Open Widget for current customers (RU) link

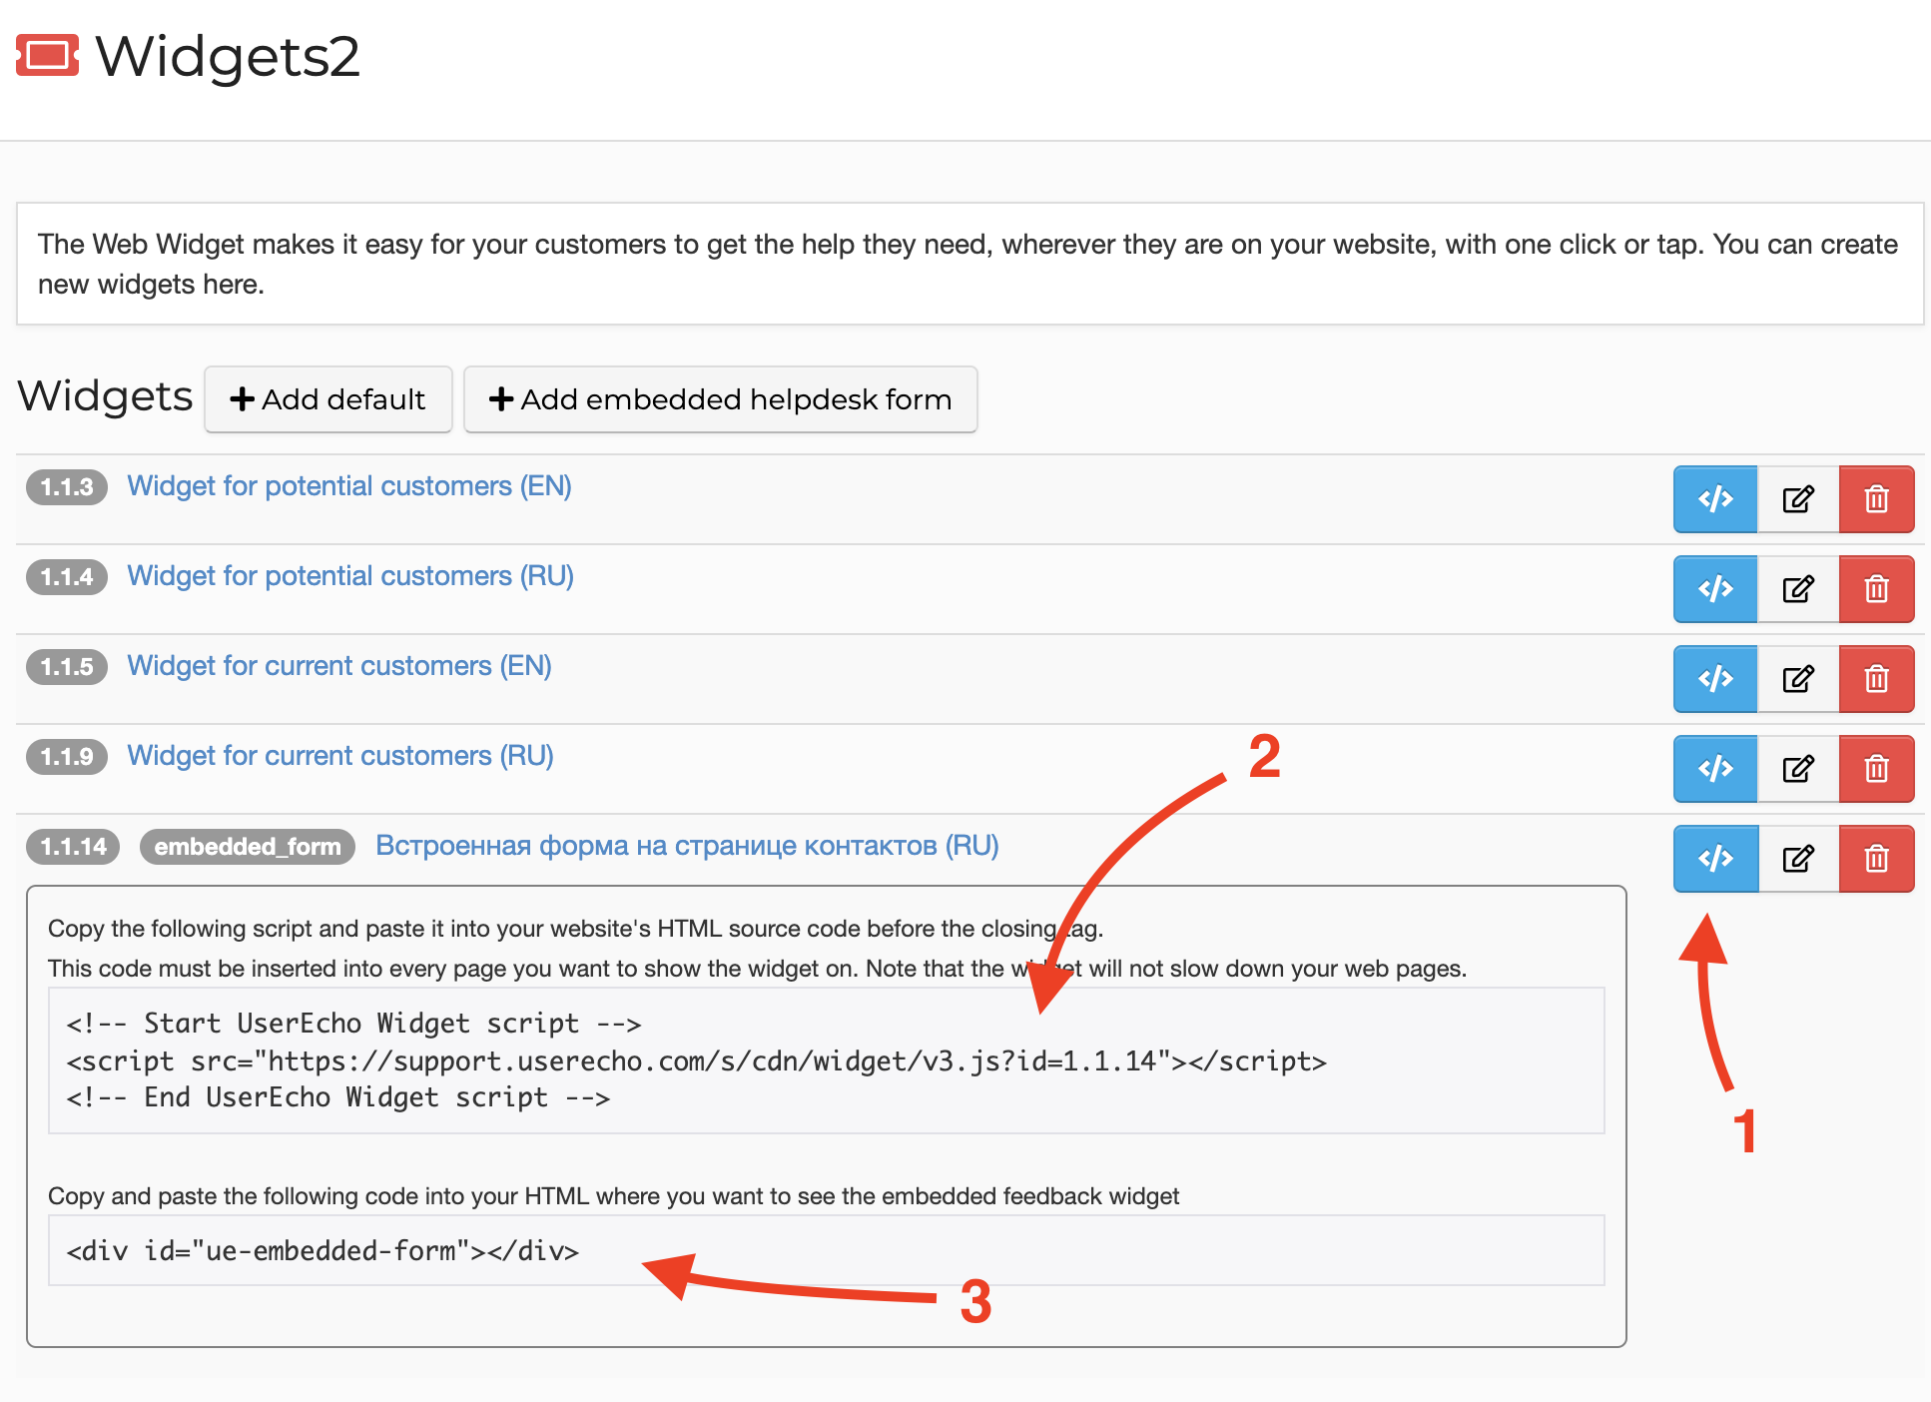pyautogui.click(x=340, y=756)
